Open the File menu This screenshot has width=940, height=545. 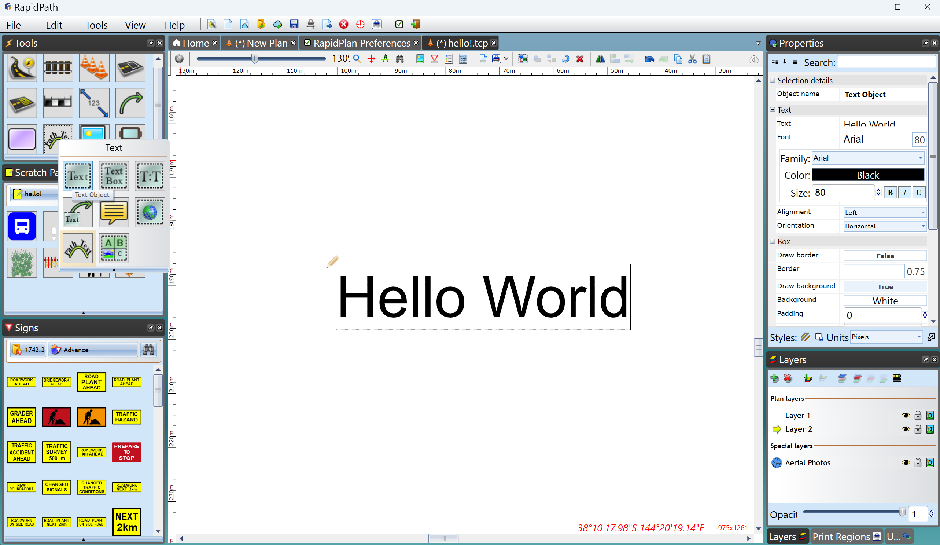click(x=14, y=25)
